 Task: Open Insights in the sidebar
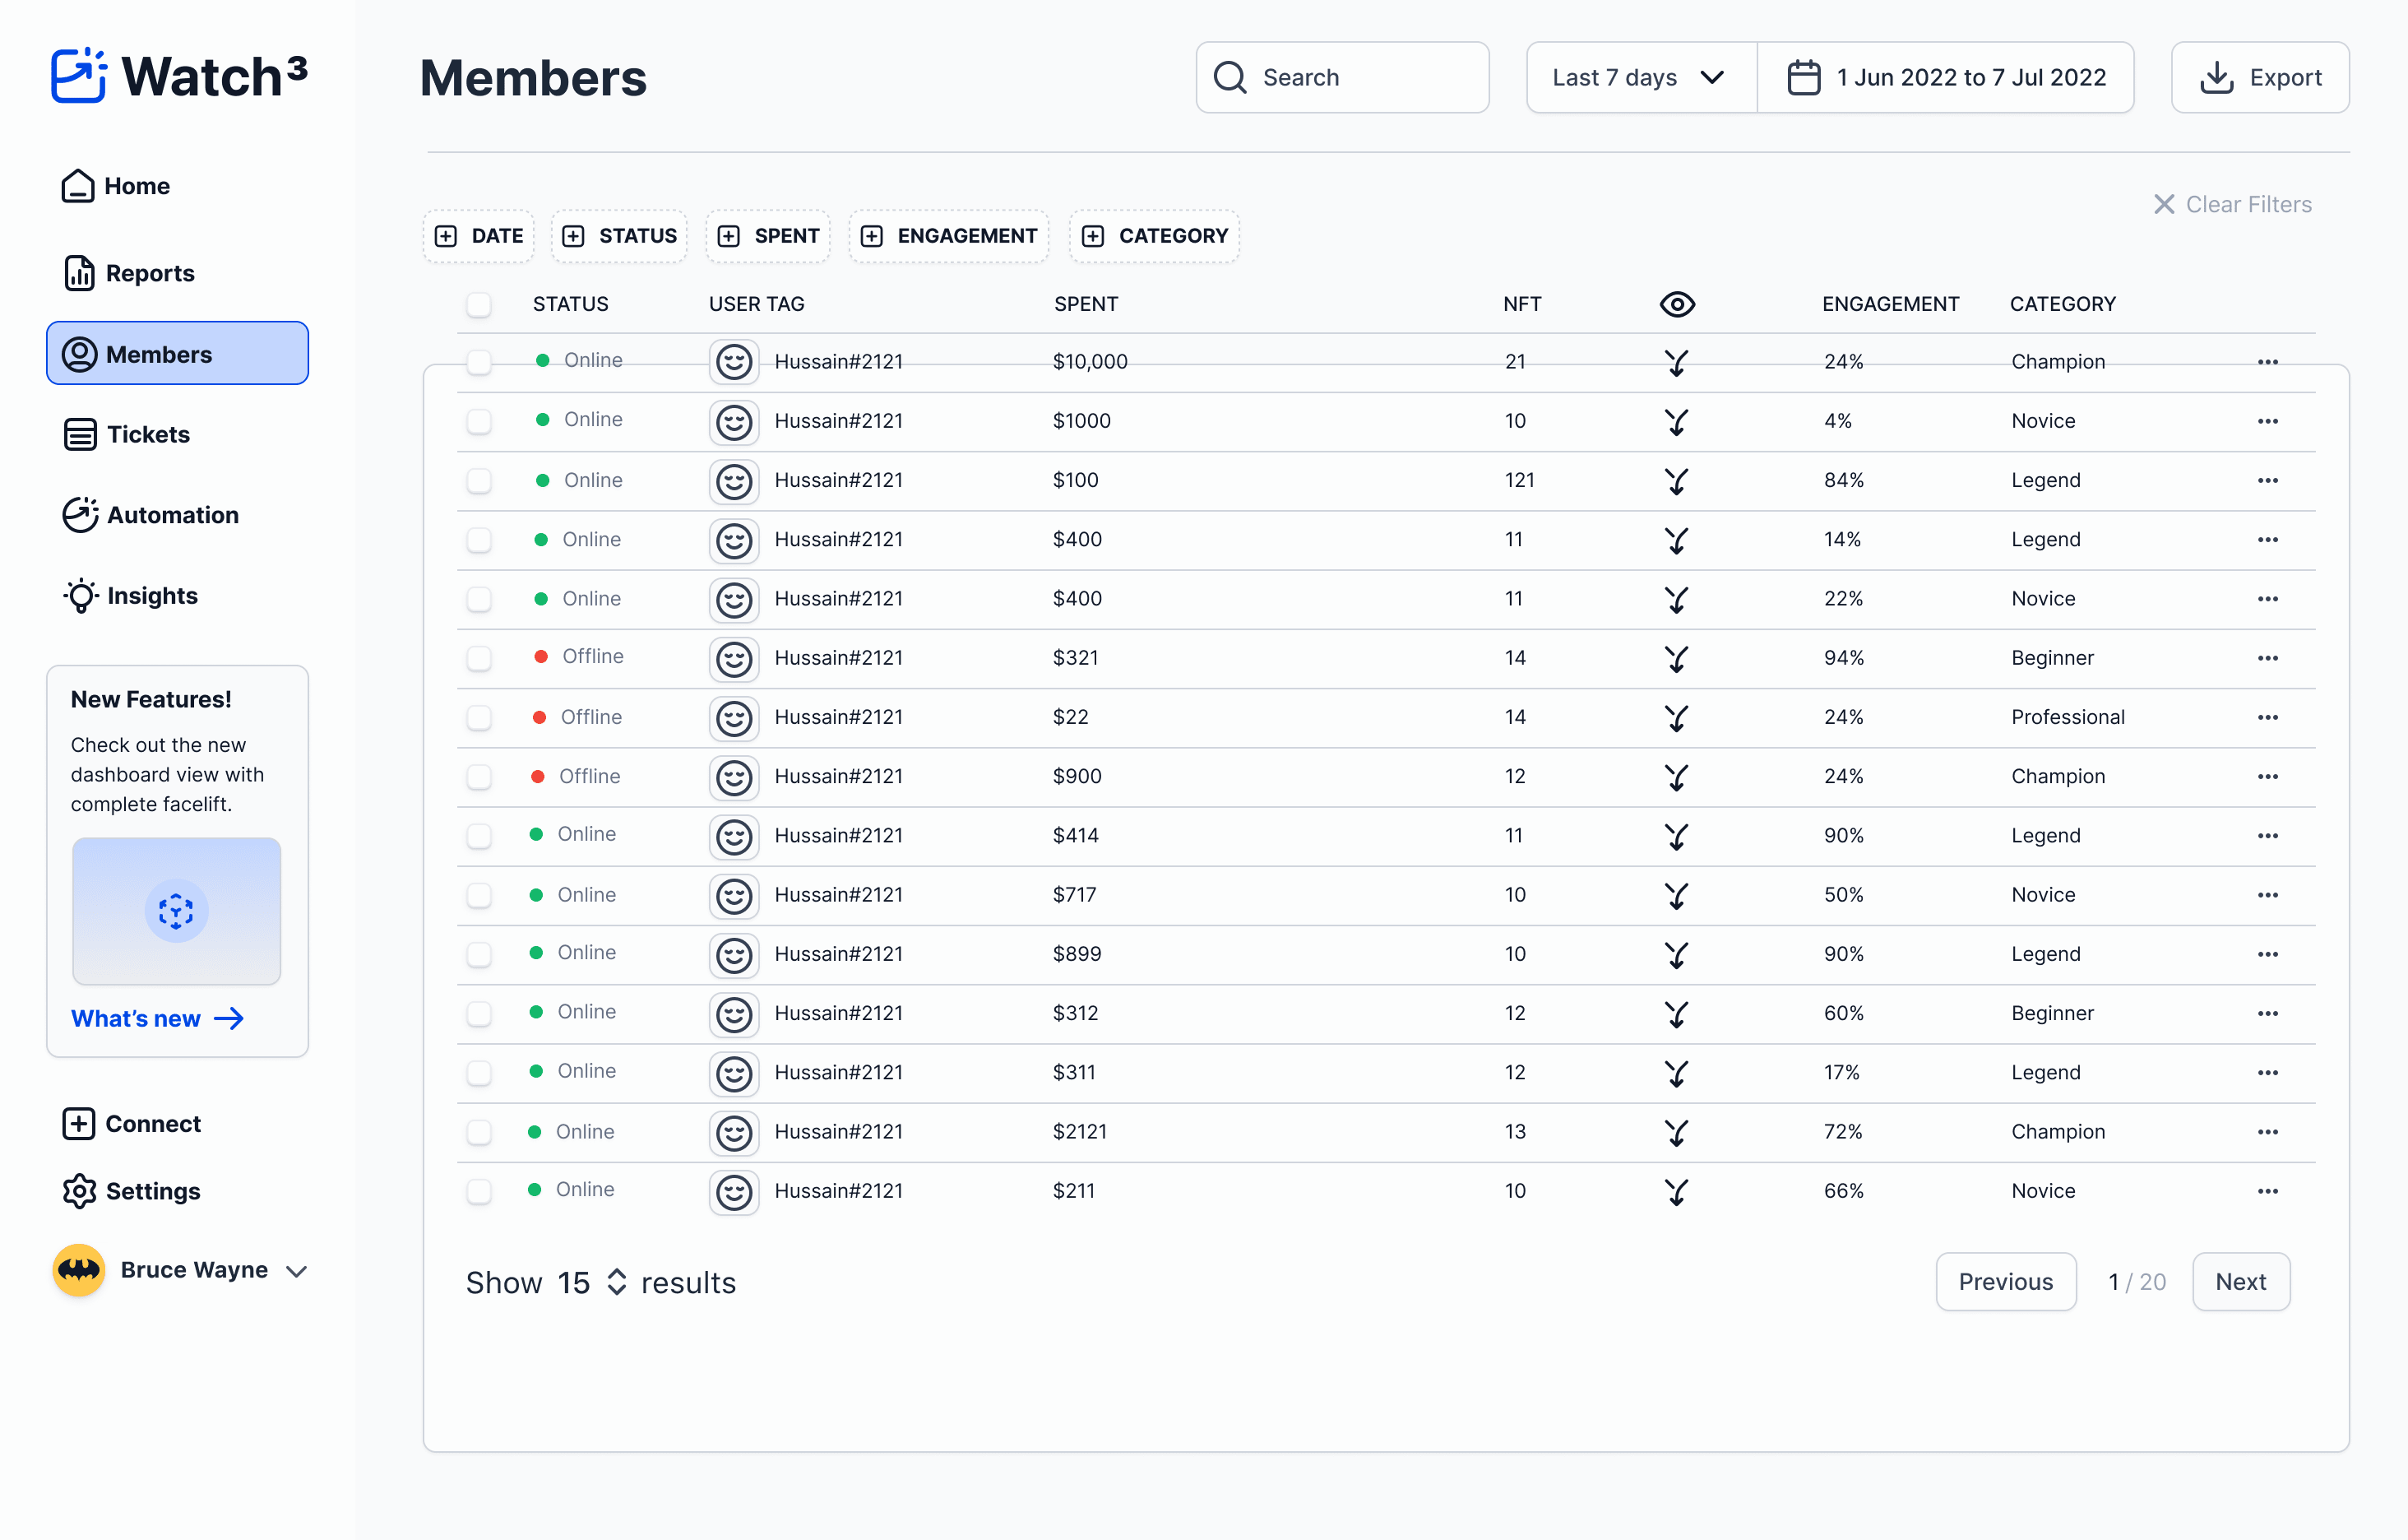(130, 596)
